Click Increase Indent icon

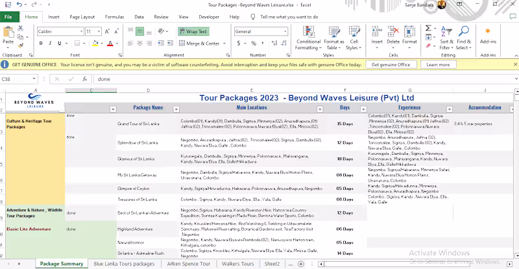click(x=170, y=43)
